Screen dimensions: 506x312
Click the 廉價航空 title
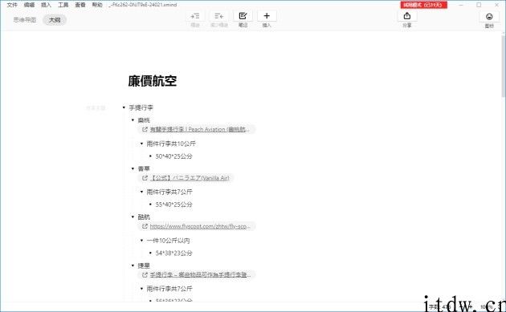[153, 81]
